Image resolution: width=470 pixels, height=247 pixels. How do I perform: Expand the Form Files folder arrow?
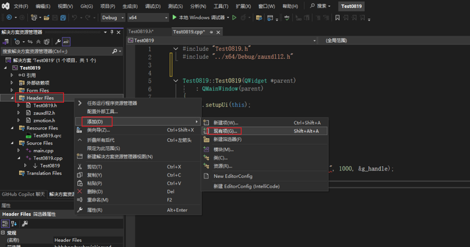click(x=12, y=91)
